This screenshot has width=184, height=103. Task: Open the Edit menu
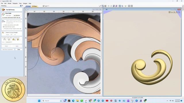(x=5, y=3)
